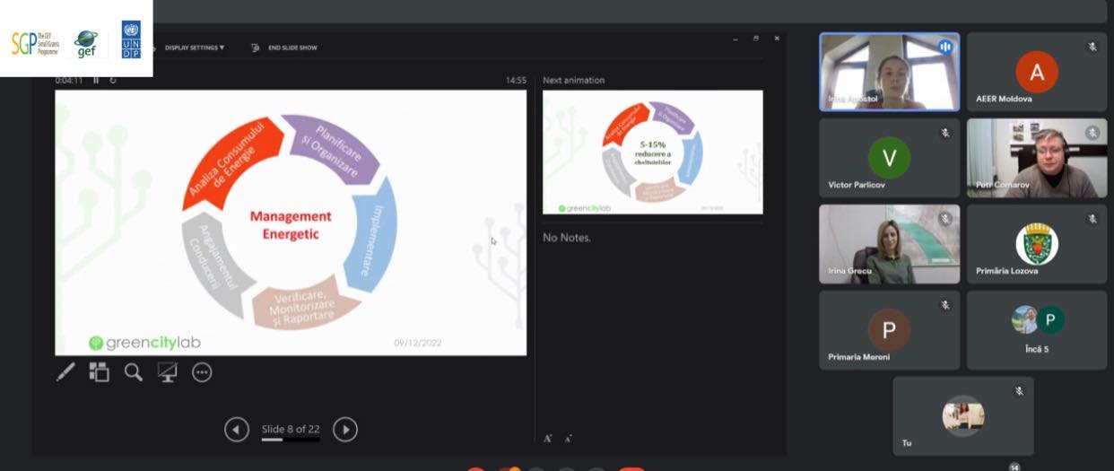Select the pen and laser pointer tool

[65, 372]
